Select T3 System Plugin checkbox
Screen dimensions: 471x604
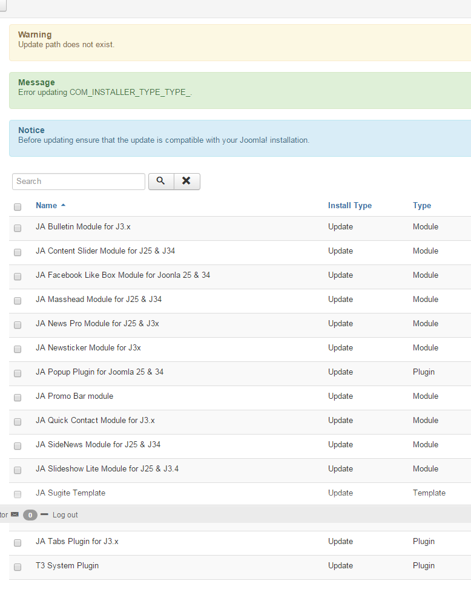pos(18,567)
